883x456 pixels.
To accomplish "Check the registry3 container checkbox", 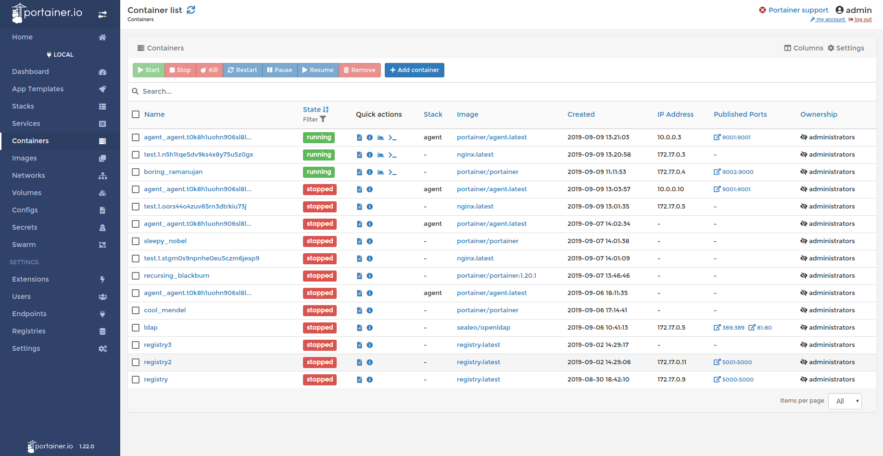I will coord(136,345).
